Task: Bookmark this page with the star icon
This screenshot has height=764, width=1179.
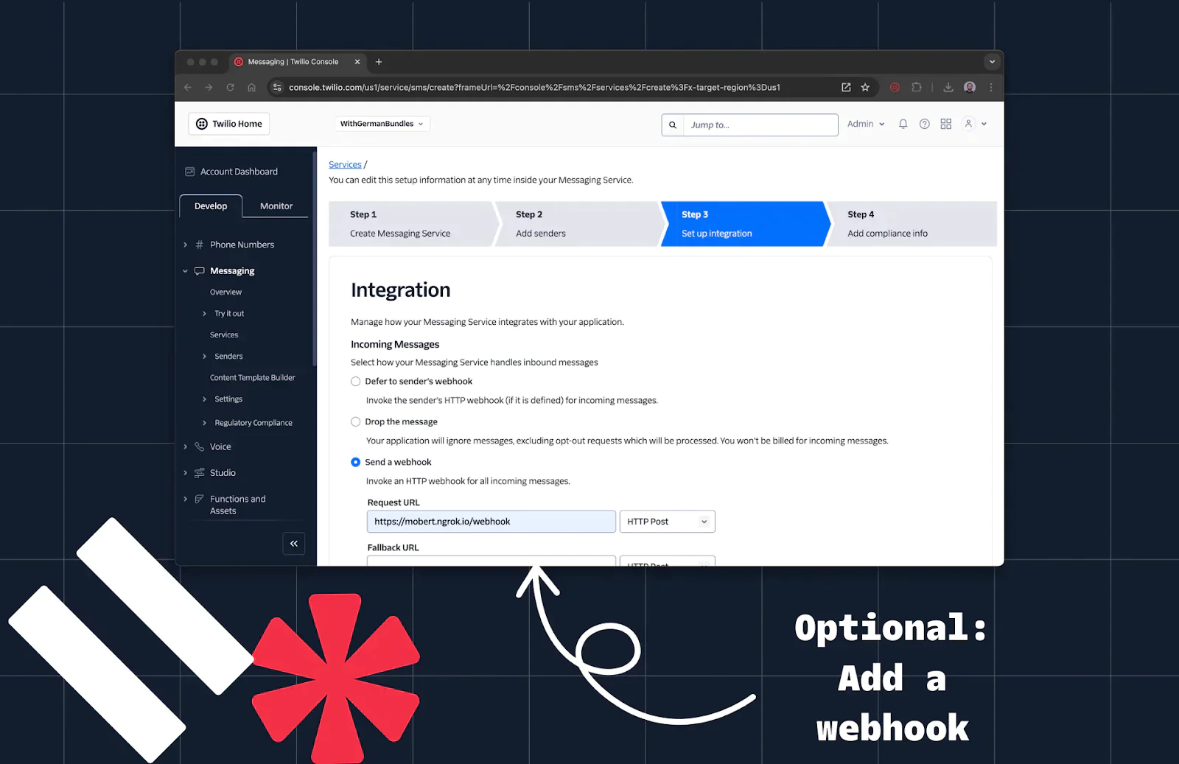Action: point(865,87)
